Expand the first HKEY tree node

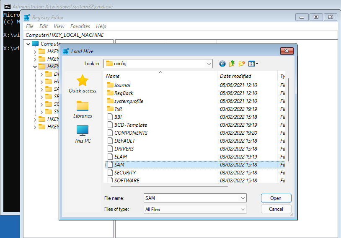(x=35, y=52)
